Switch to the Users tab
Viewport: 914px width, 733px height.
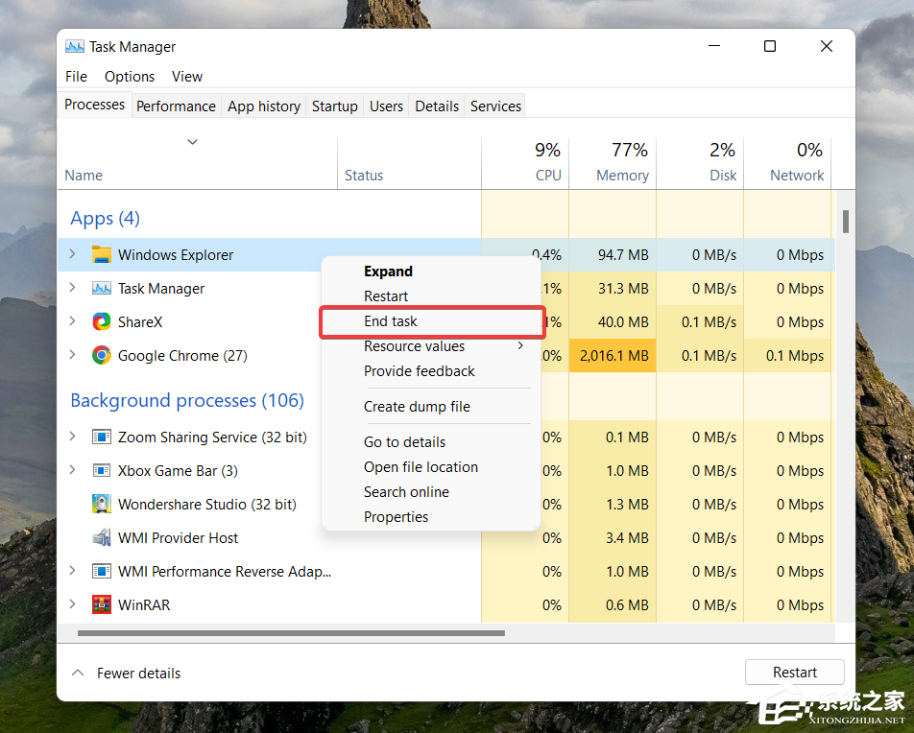pos(387,106)
